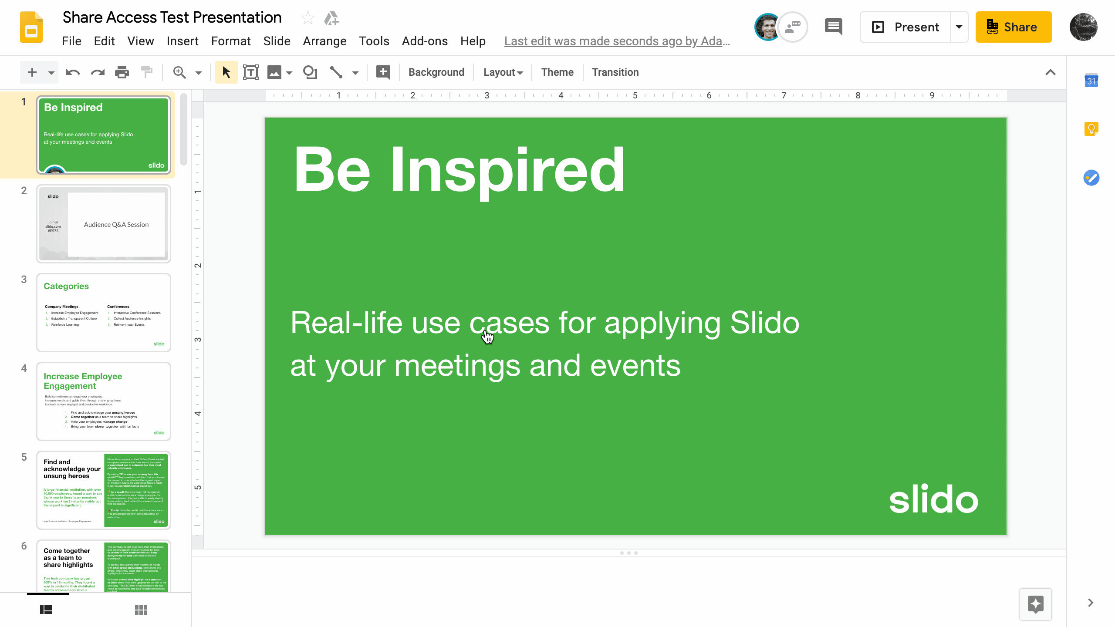Open the View menu

tap(140, 41)
